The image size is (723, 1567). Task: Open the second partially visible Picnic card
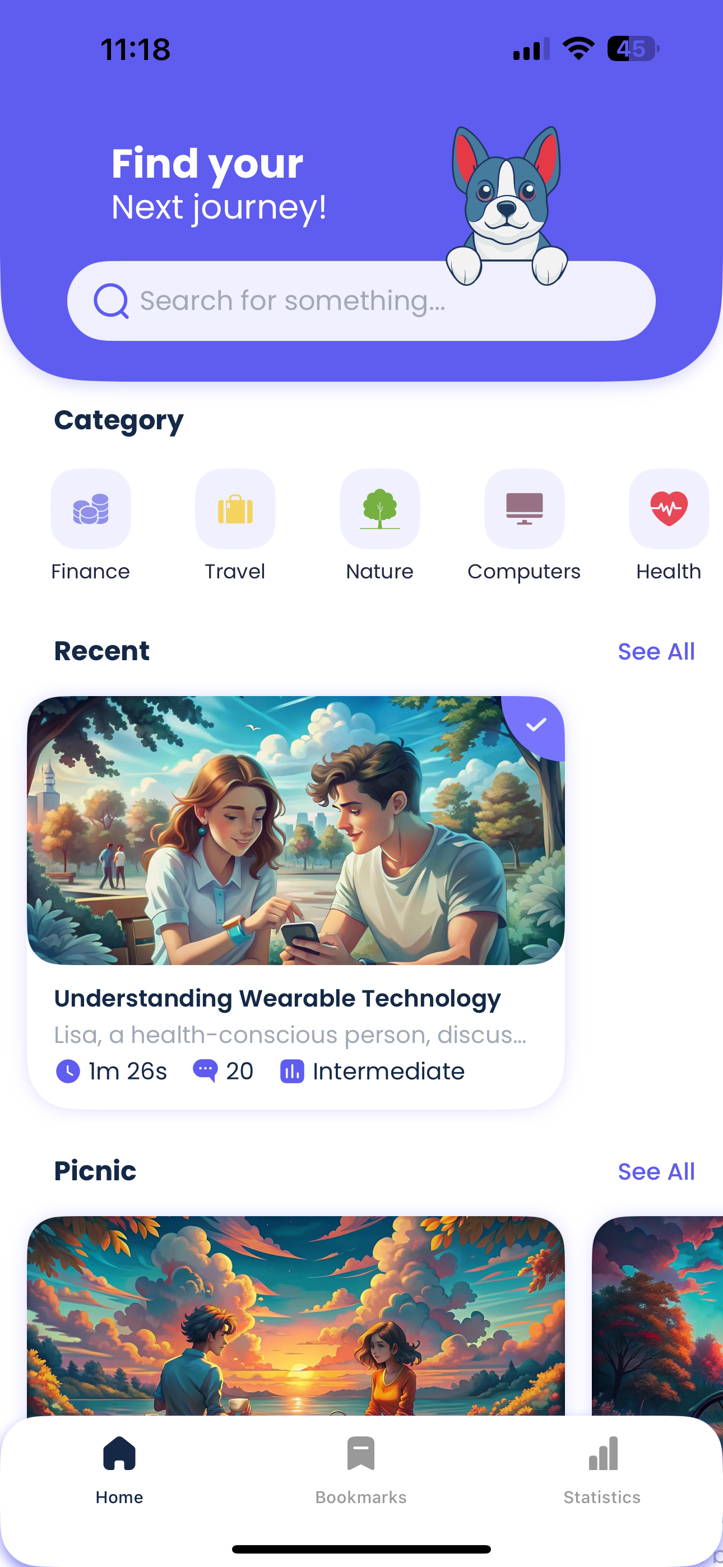point(658,1316)
